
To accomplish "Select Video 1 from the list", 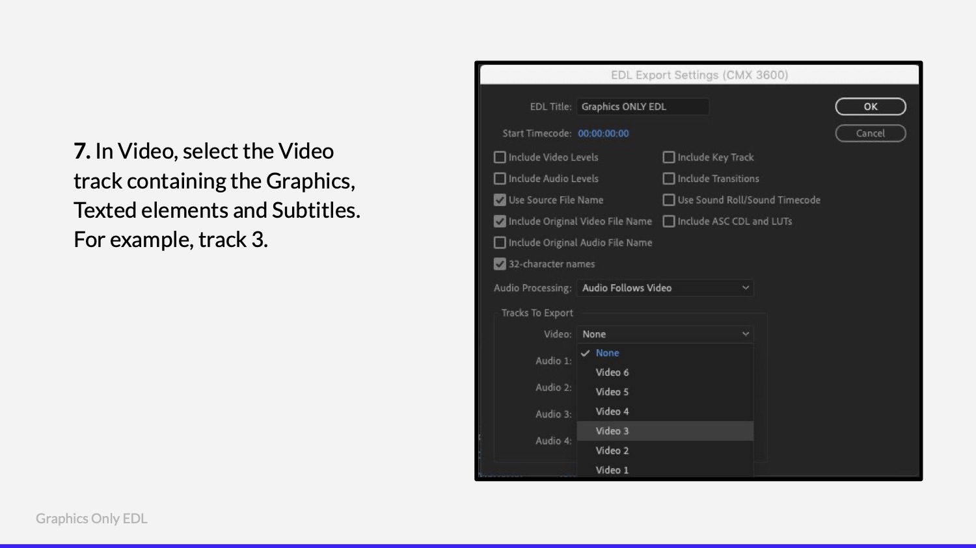I will click(x=665, y=469).
